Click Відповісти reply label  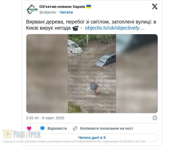(57, 128)
